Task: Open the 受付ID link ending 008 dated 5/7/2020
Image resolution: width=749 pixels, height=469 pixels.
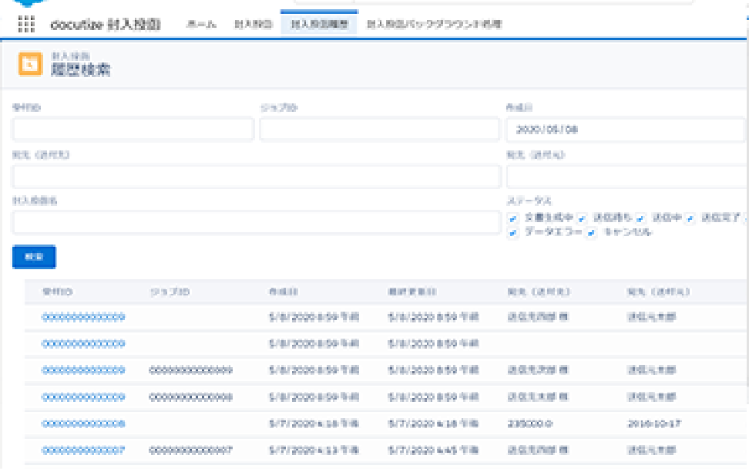Action: 83,423
